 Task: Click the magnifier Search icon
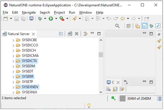tap(117, 26)
